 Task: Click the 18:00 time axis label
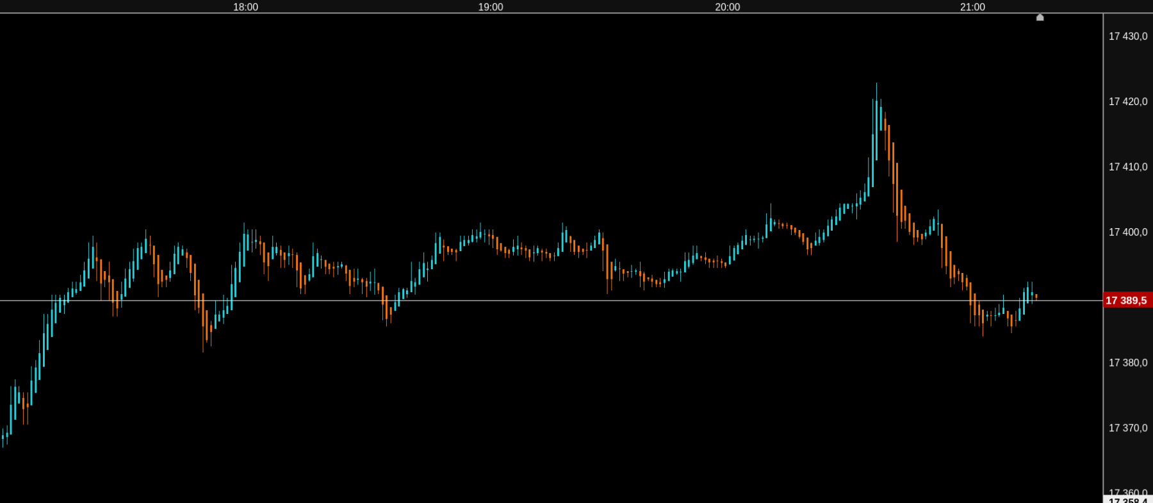click(x=245, y=7)
